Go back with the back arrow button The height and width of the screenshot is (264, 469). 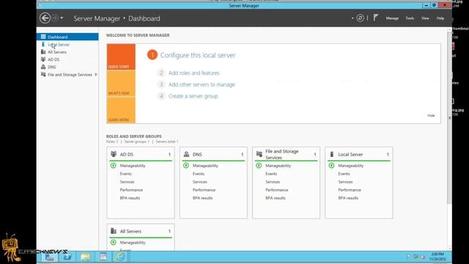tap(45, 18)
